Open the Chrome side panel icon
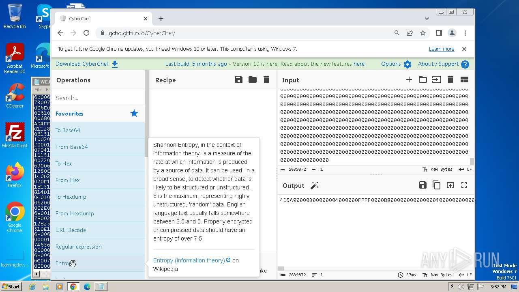 click(439, 33)
